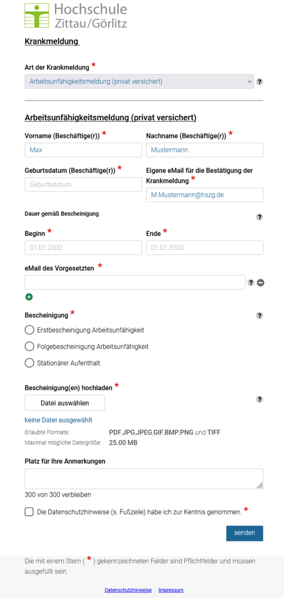Viewport: 284px width, 598px height.
Task: Open the Art der Krankmeldung dropdown
Action: 139,81
